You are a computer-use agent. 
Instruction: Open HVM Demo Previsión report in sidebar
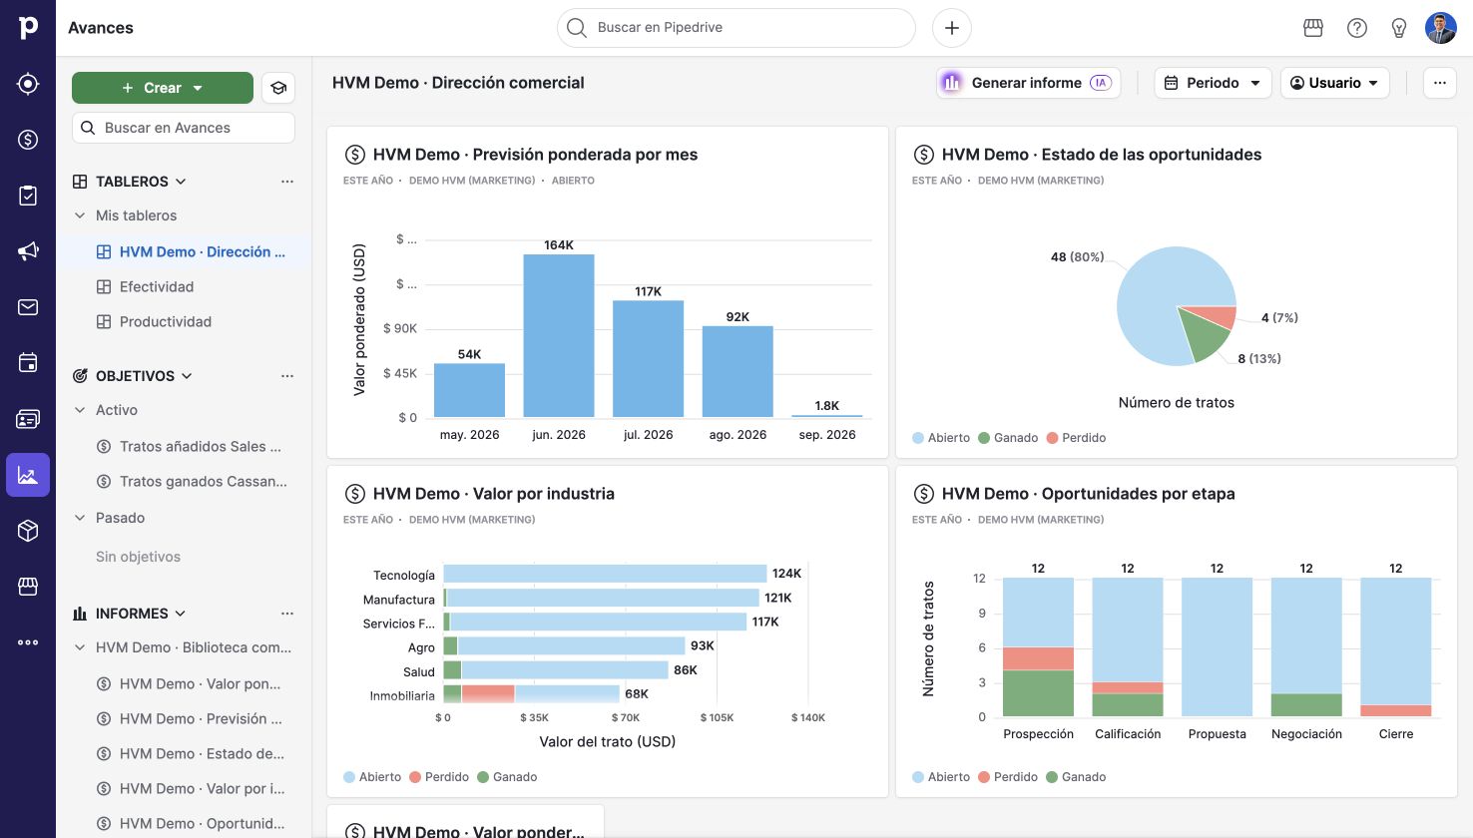click(201, 719)
